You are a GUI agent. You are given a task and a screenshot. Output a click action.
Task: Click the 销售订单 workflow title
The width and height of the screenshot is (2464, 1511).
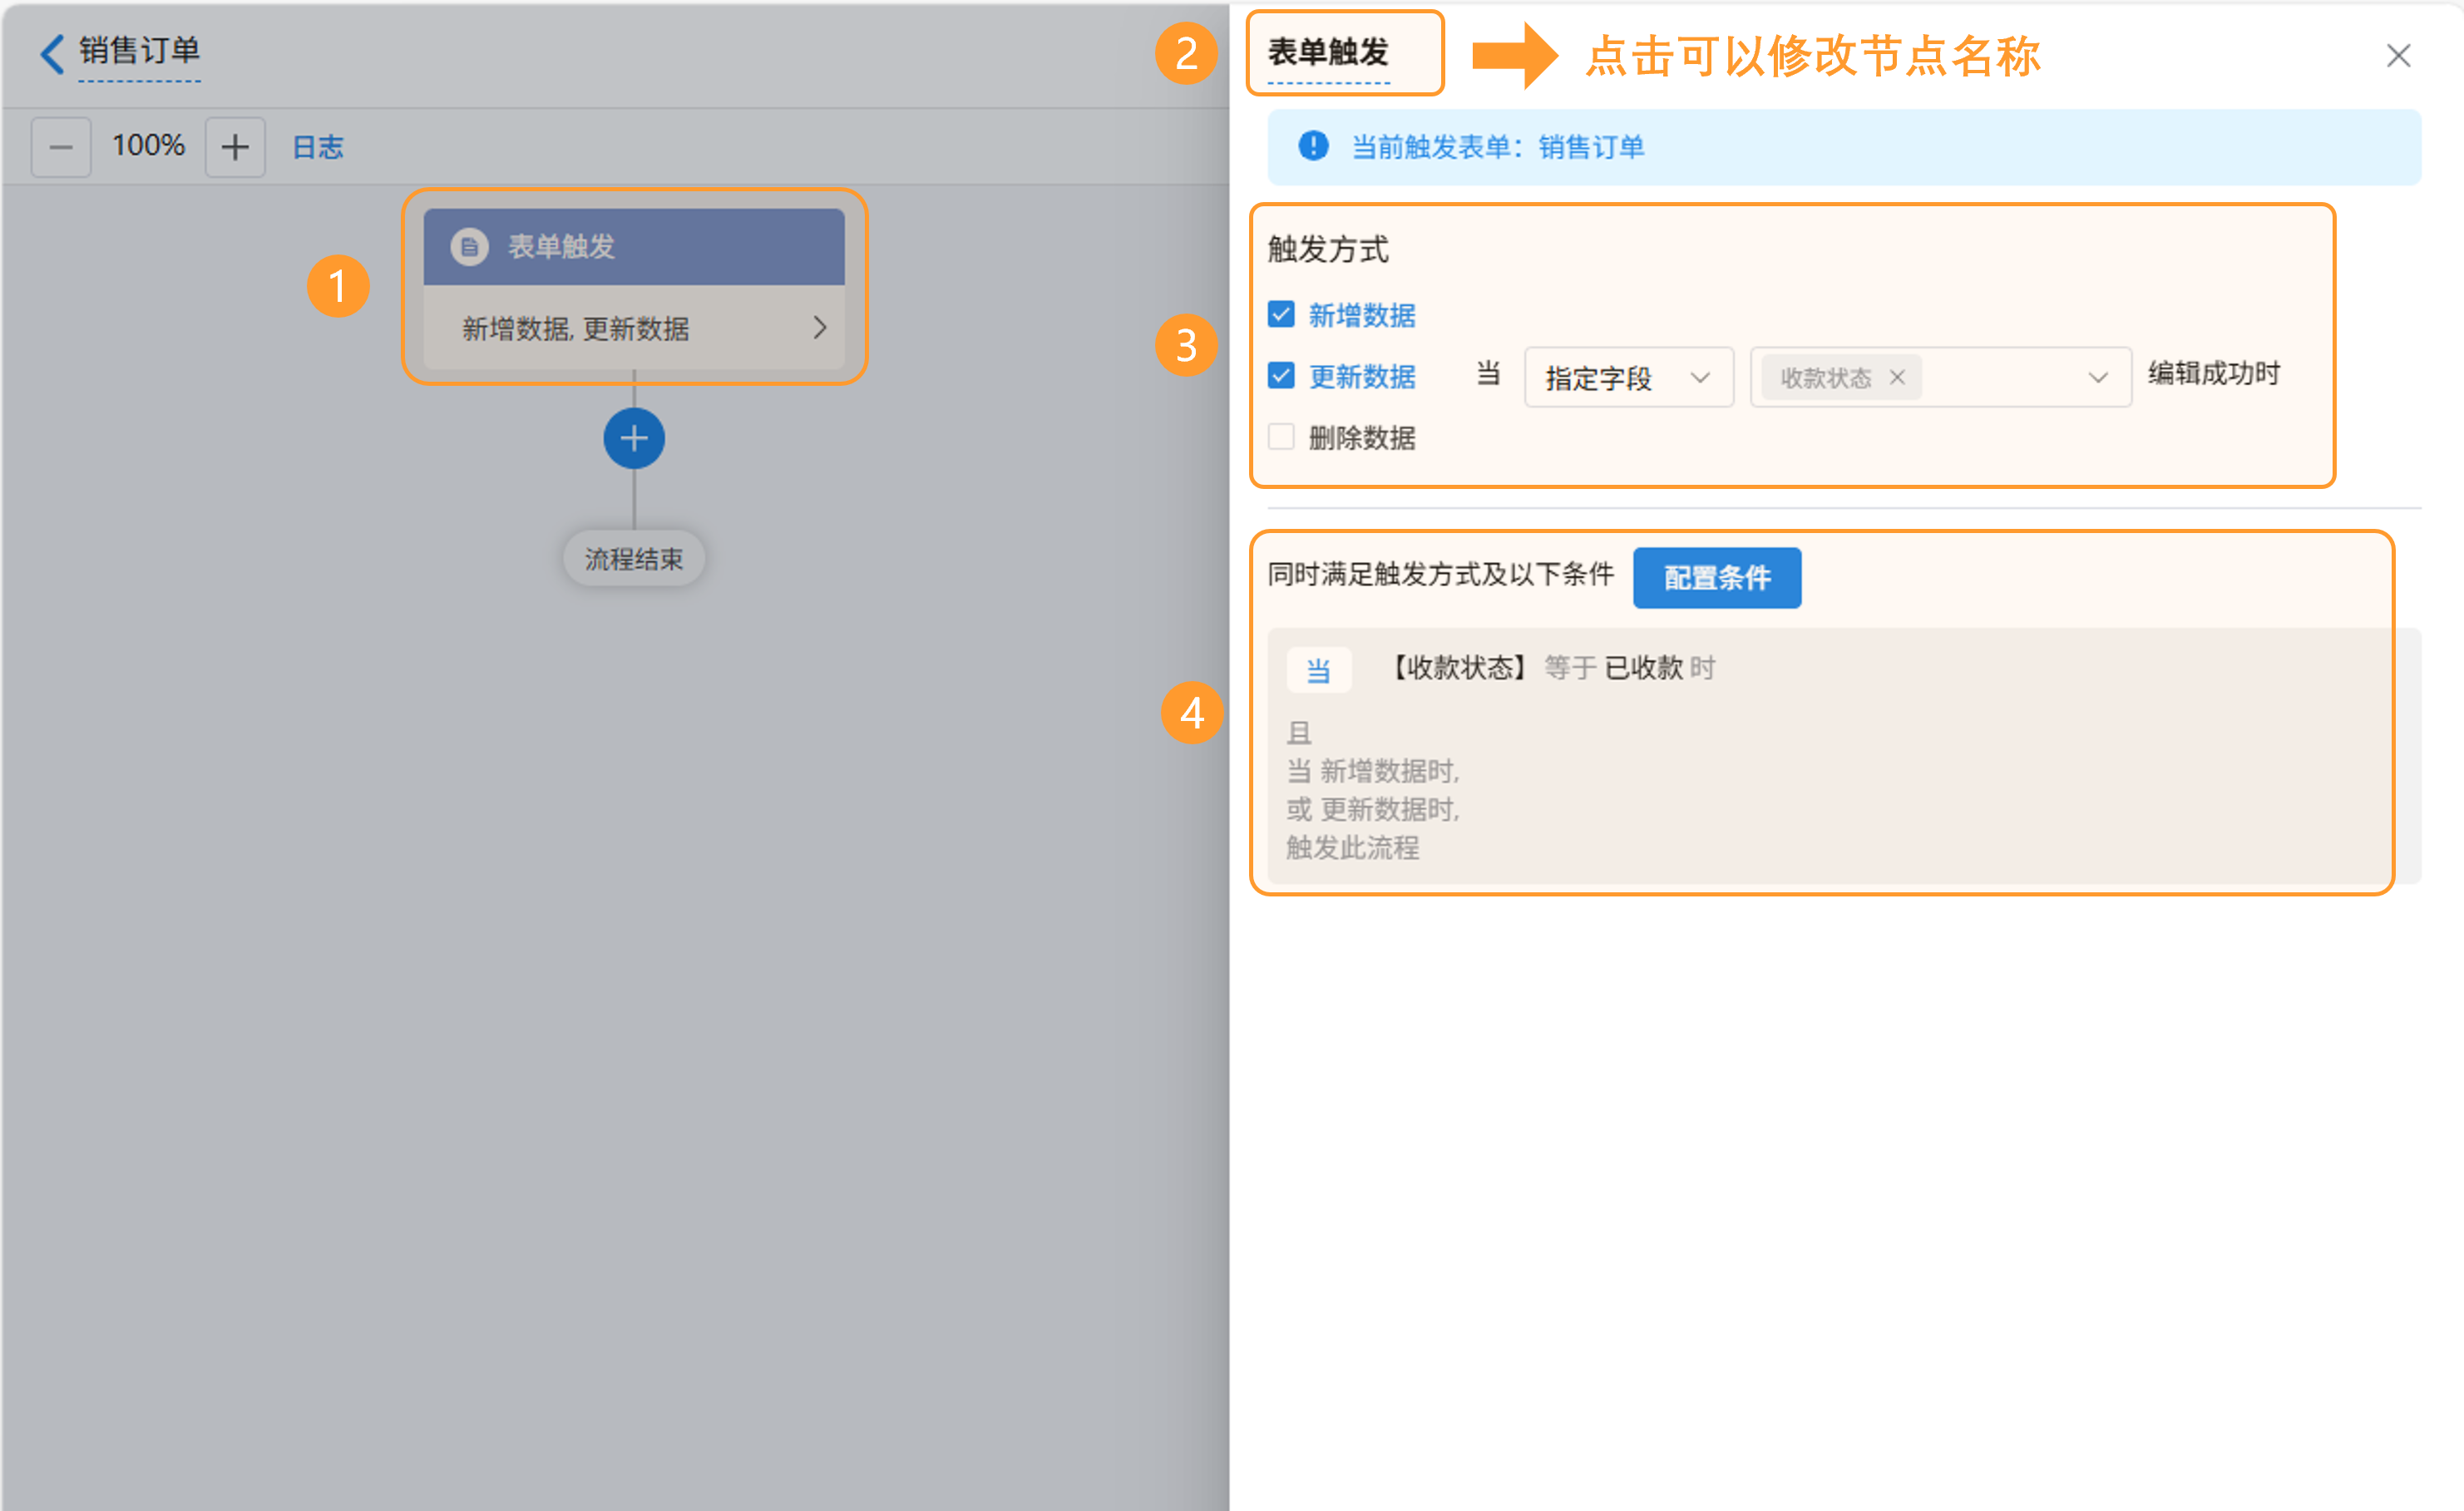pyautogui.click(x=139, y=50)
